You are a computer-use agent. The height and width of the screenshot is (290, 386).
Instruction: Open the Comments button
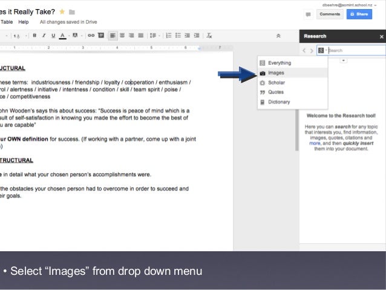(x=330, y=14)
